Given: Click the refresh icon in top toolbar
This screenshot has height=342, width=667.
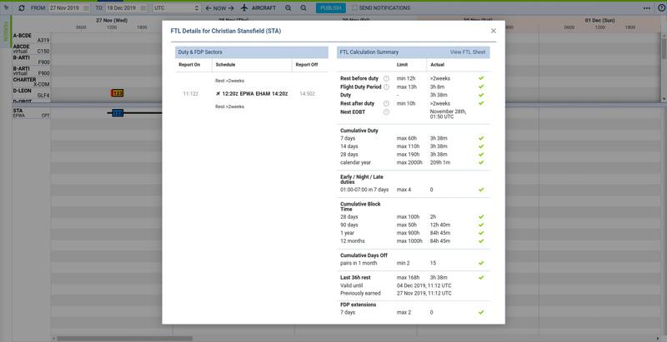Looking at the screenshot, I should 21,7.
